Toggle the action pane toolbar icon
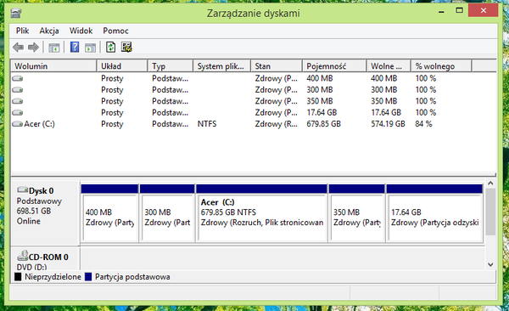Screen dimensions: 509x311 click(90, 48)
